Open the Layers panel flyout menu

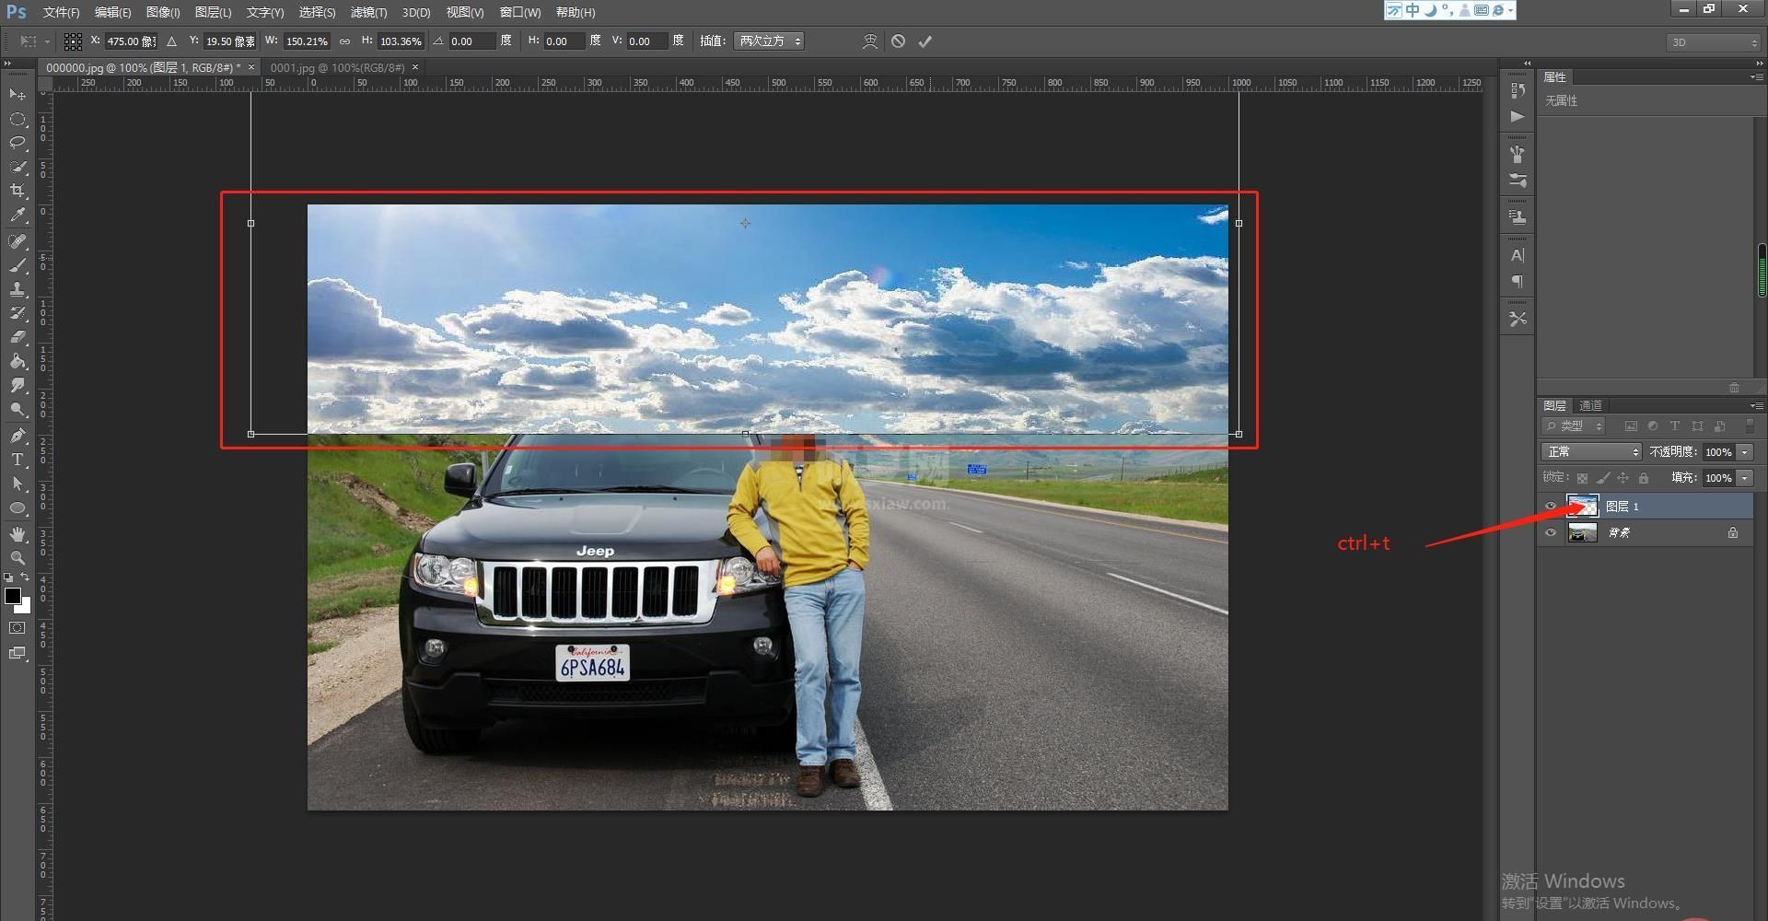click(x=1756, y=405)
